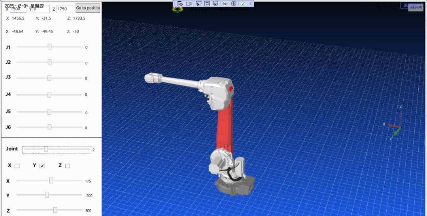Screen dimensions: 427x216
Task: Uncheck the Y axis checkbox
Action: point(42,166)
